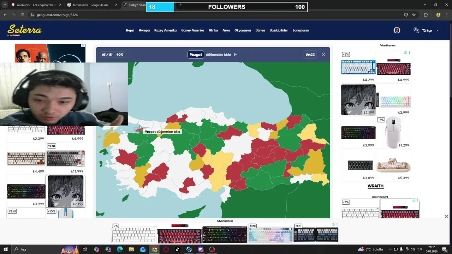The width and height of the screenshot is (452, 254).
Task: Open the Avrupa menu item
Action: pos(144,30)
